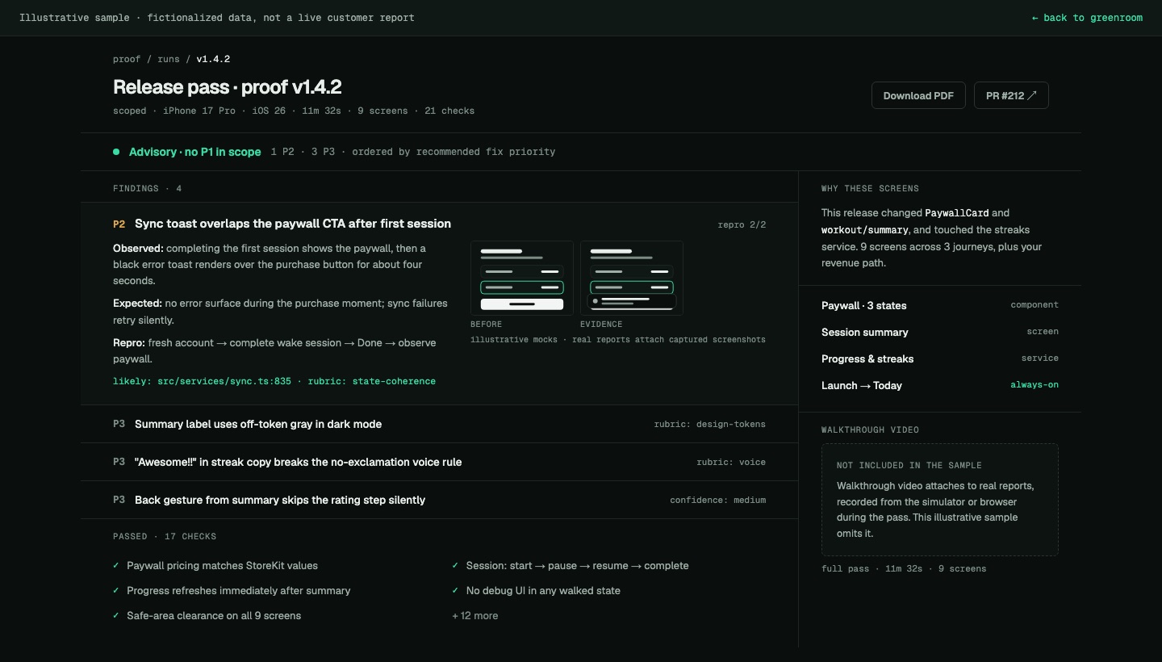The height and width of the screenshot is (662, 1162).
Task: Select the Session summary row
Action: tap(940, 332)
